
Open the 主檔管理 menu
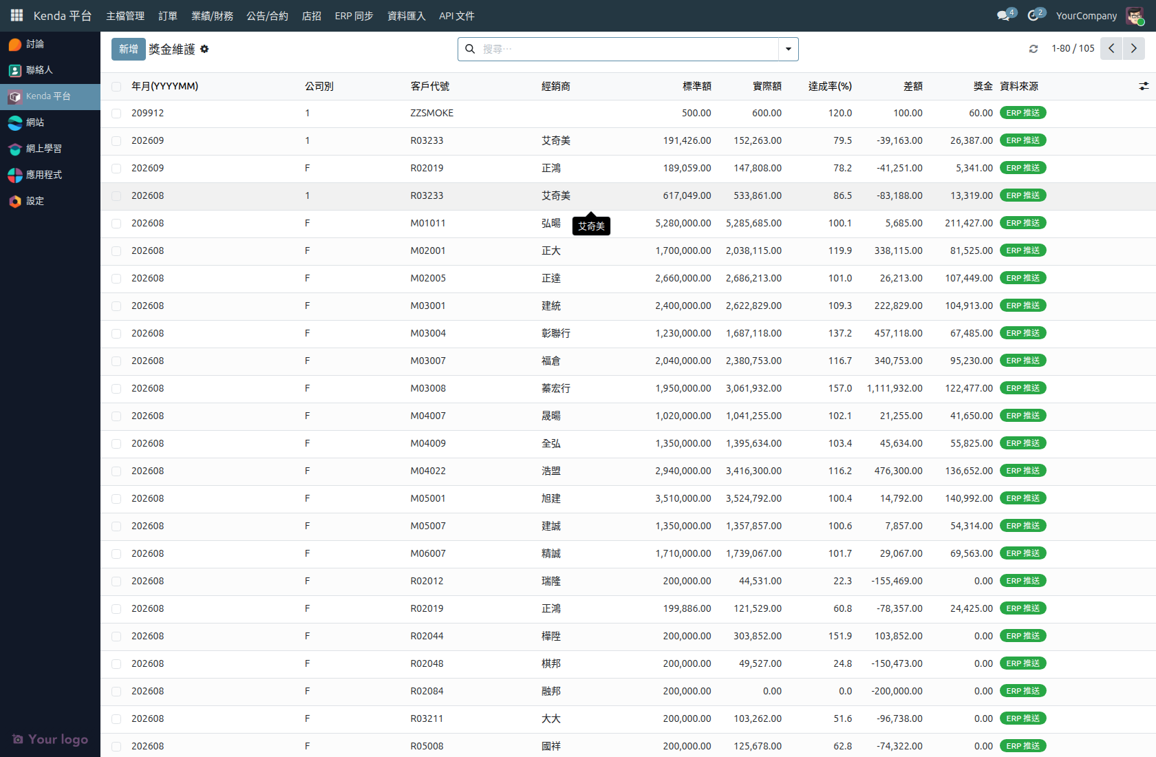click(x=125, y=16)
